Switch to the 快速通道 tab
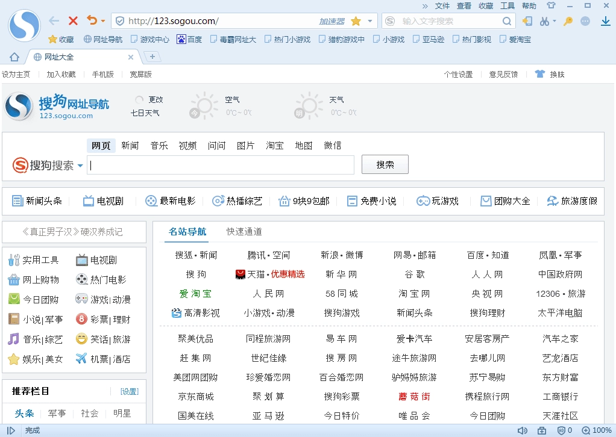 (244, 232)
